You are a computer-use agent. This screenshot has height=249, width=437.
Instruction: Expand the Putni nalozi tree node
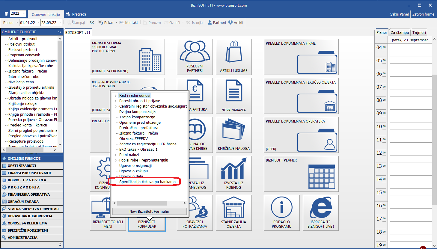(116, 155)
